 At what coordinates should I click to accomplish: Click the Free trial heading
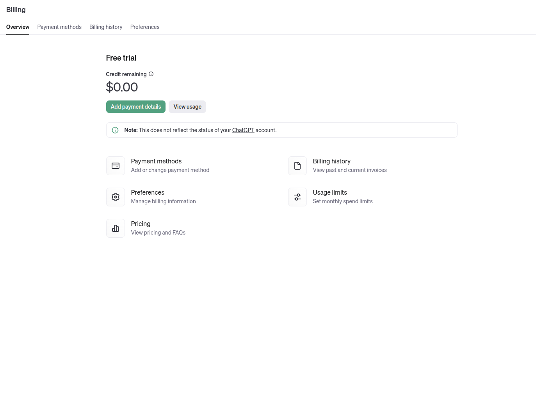tap(121, 58)
